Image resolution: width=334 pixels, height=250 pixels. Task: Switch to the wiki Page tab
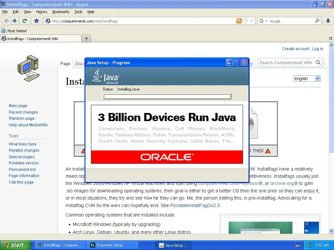65,63
